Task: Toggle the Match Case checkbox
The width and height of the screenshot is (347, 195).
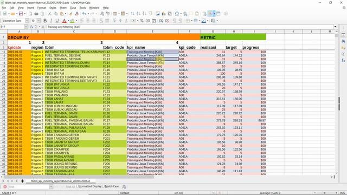Action: click(103, 186)
